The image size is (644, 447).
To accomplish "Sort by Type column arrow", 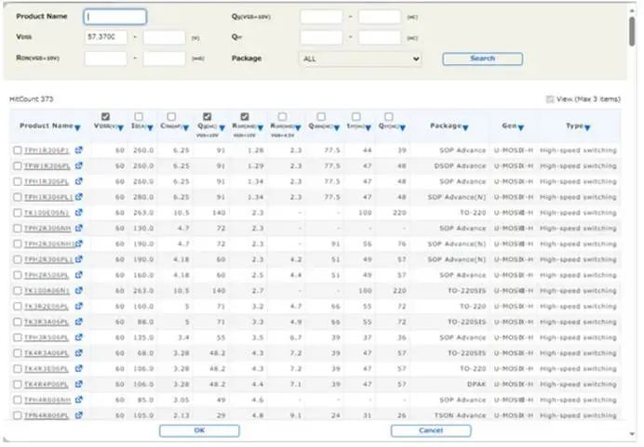I will coord(587,128).
